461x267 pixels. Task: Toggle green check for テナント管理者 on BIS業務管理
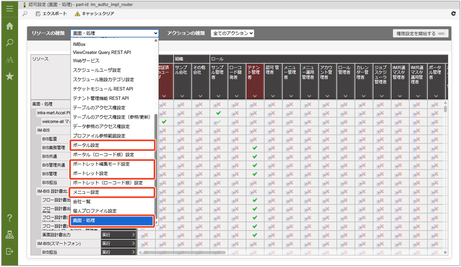[x=255, y=148]
